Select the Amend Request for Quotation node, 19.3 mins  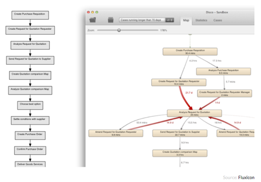pyautogui.click(x=235, y=133)
